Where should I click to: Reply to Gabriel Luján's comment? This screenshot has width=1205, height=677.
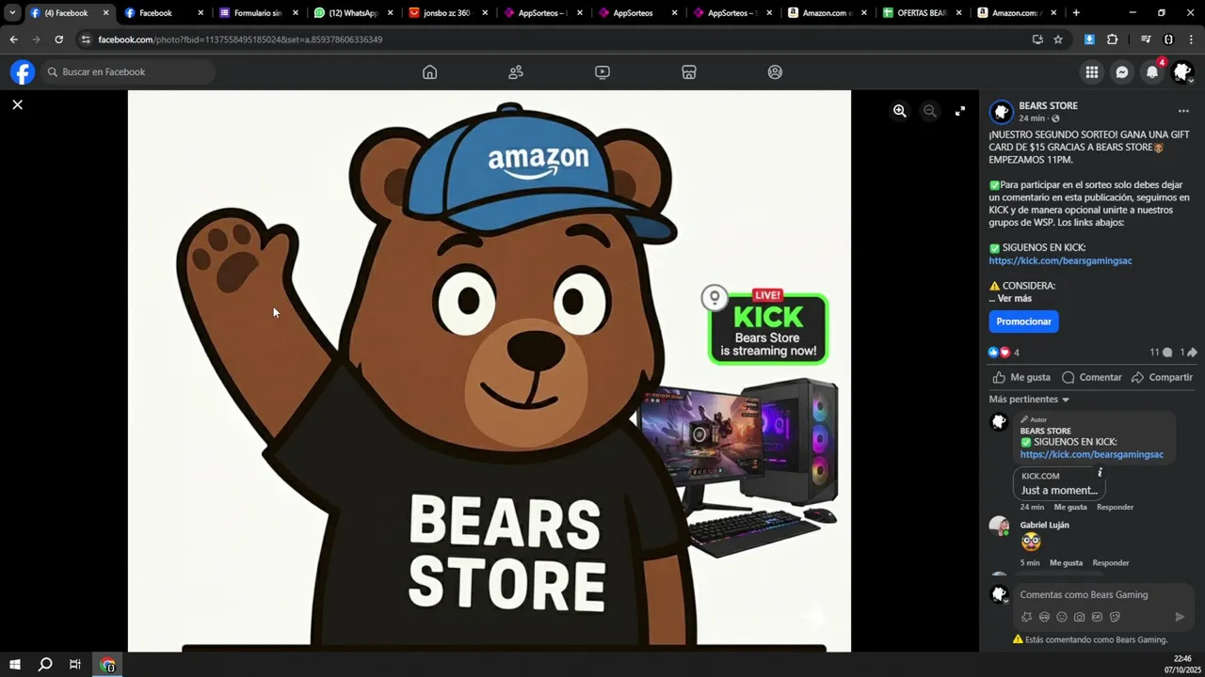[x=1110, y=563]
